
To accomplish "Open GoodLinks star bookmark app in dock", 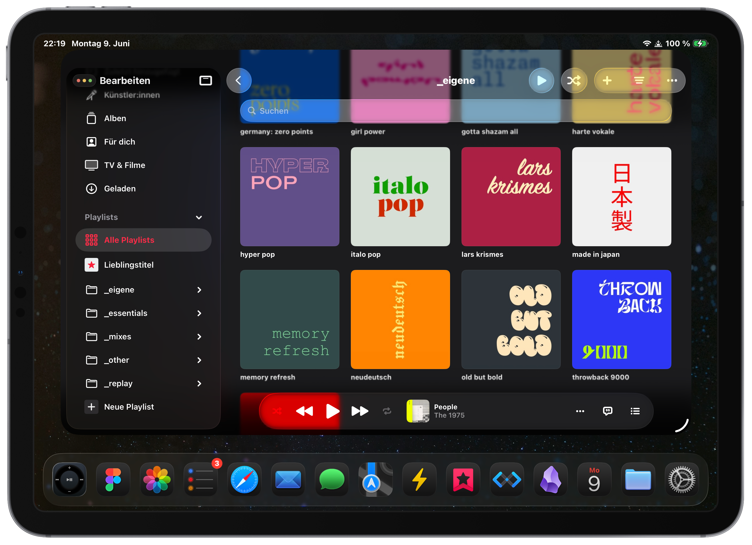I will [x=463, y=480].
